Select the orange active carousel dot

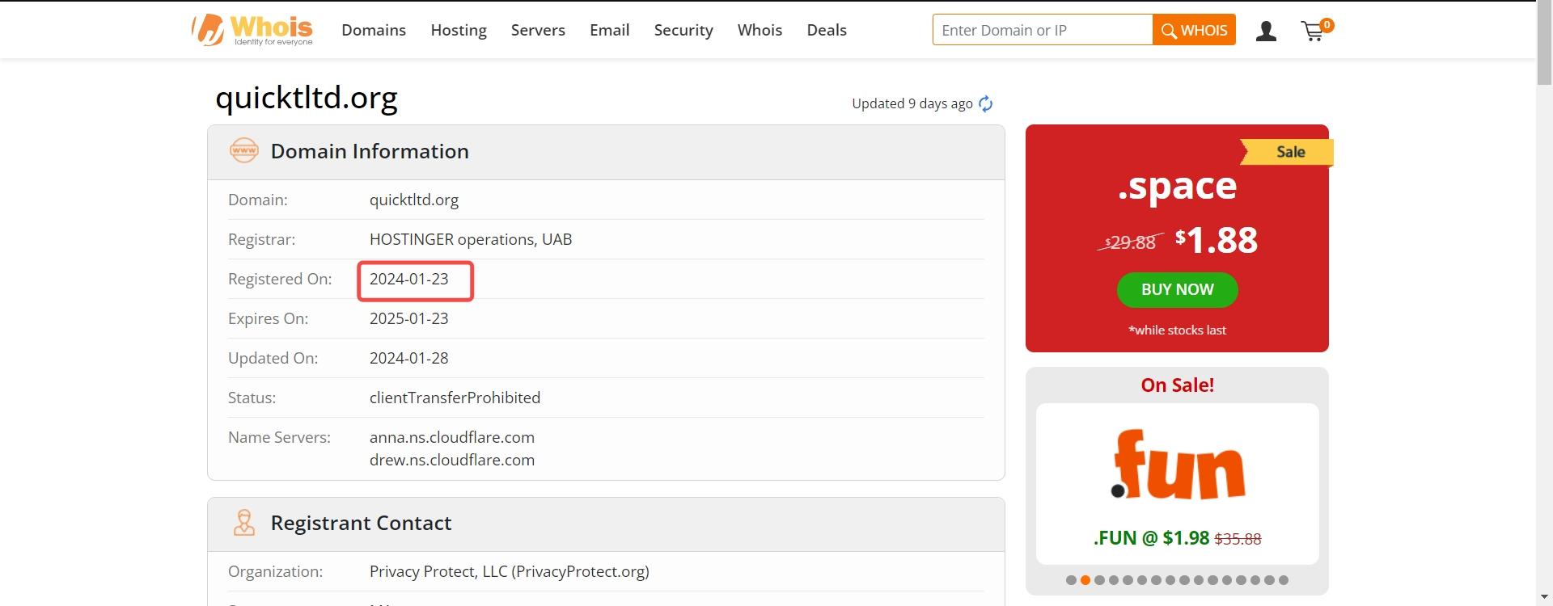tap(1085, 580)
